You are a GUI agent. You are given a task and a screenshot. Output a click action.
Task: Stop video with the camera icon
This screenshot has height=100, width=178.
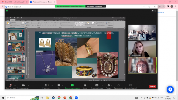click(23, 85)
